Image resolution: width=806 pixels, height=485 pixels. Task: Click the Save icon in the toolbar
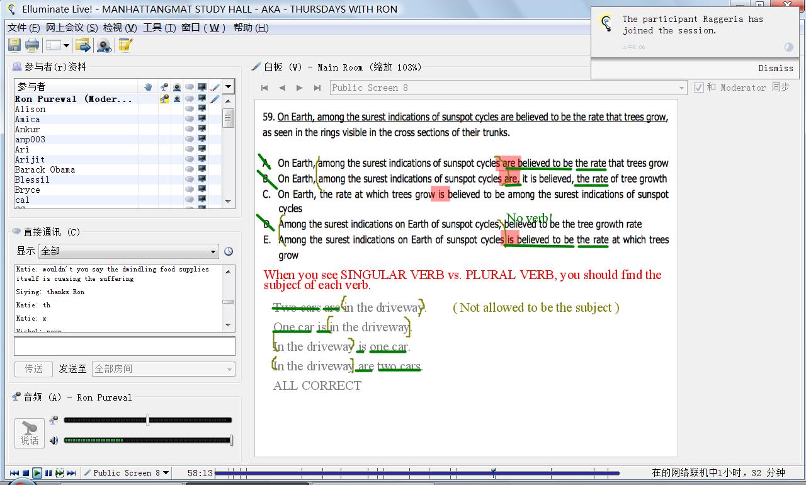tap(14, 45)
